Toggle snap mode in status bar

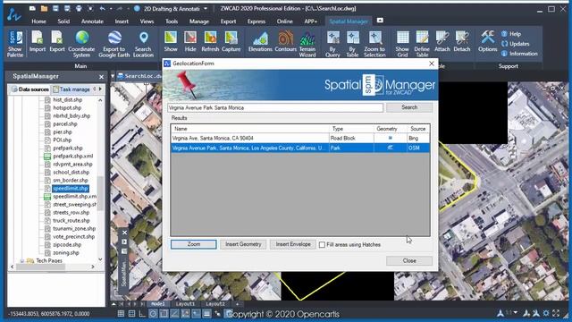pos(131,314)
